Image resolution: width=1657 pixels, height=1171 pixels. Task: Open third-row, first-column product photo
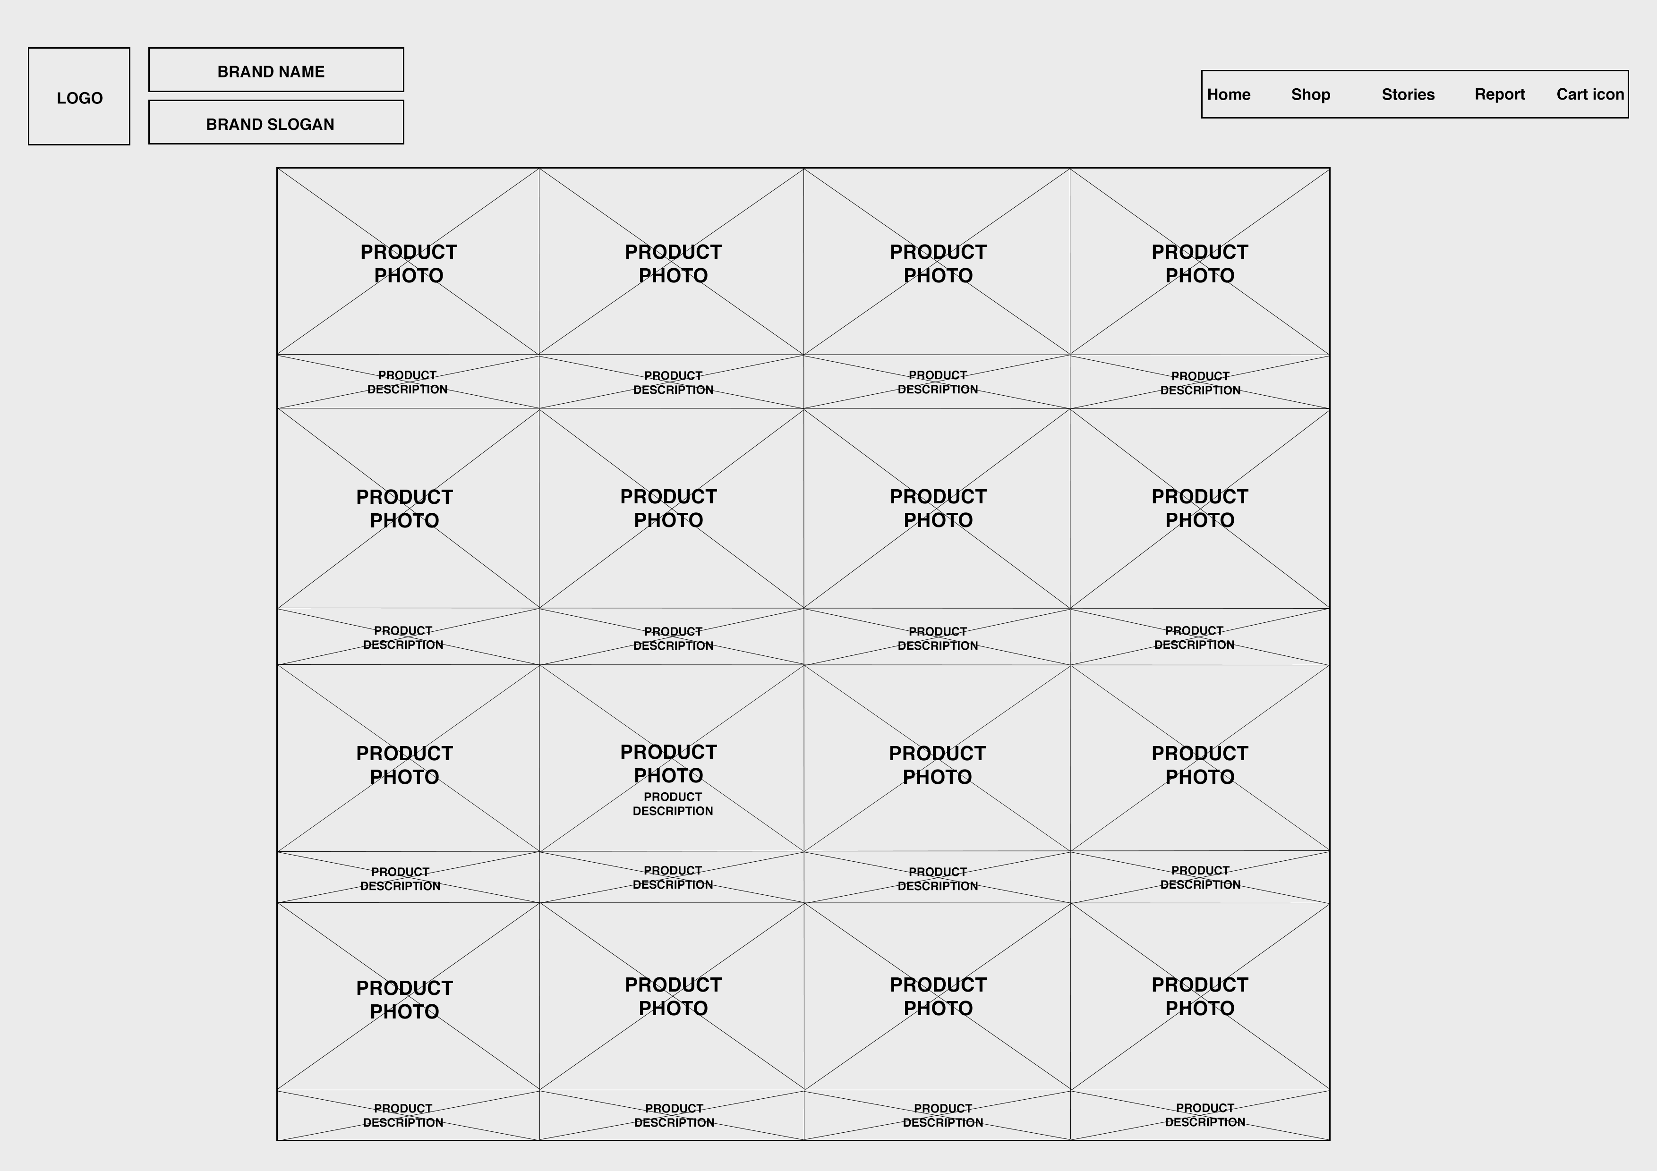[x=404, y=764]
